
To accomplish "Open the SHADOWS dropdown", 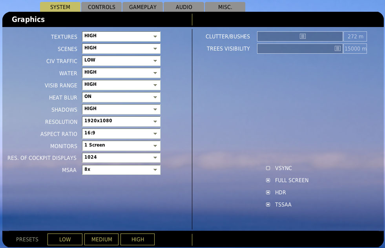I will pos(121,109).
